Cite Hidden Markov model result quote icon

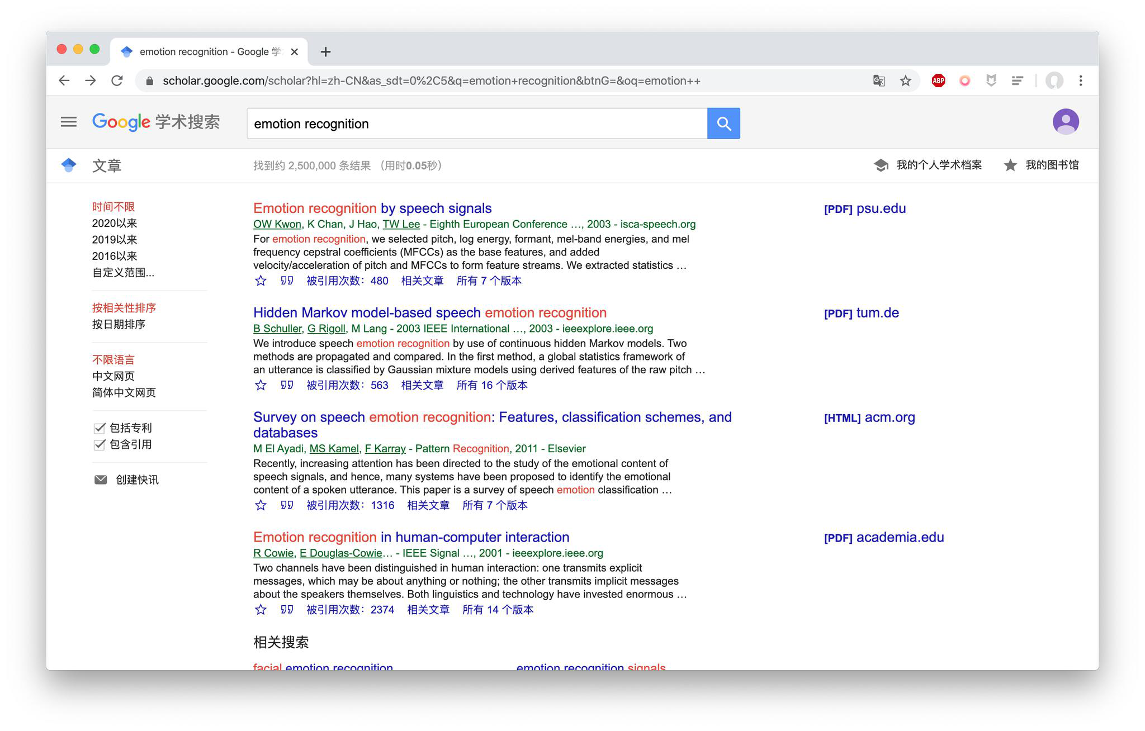pyautogui.click(x=287, y=385)
